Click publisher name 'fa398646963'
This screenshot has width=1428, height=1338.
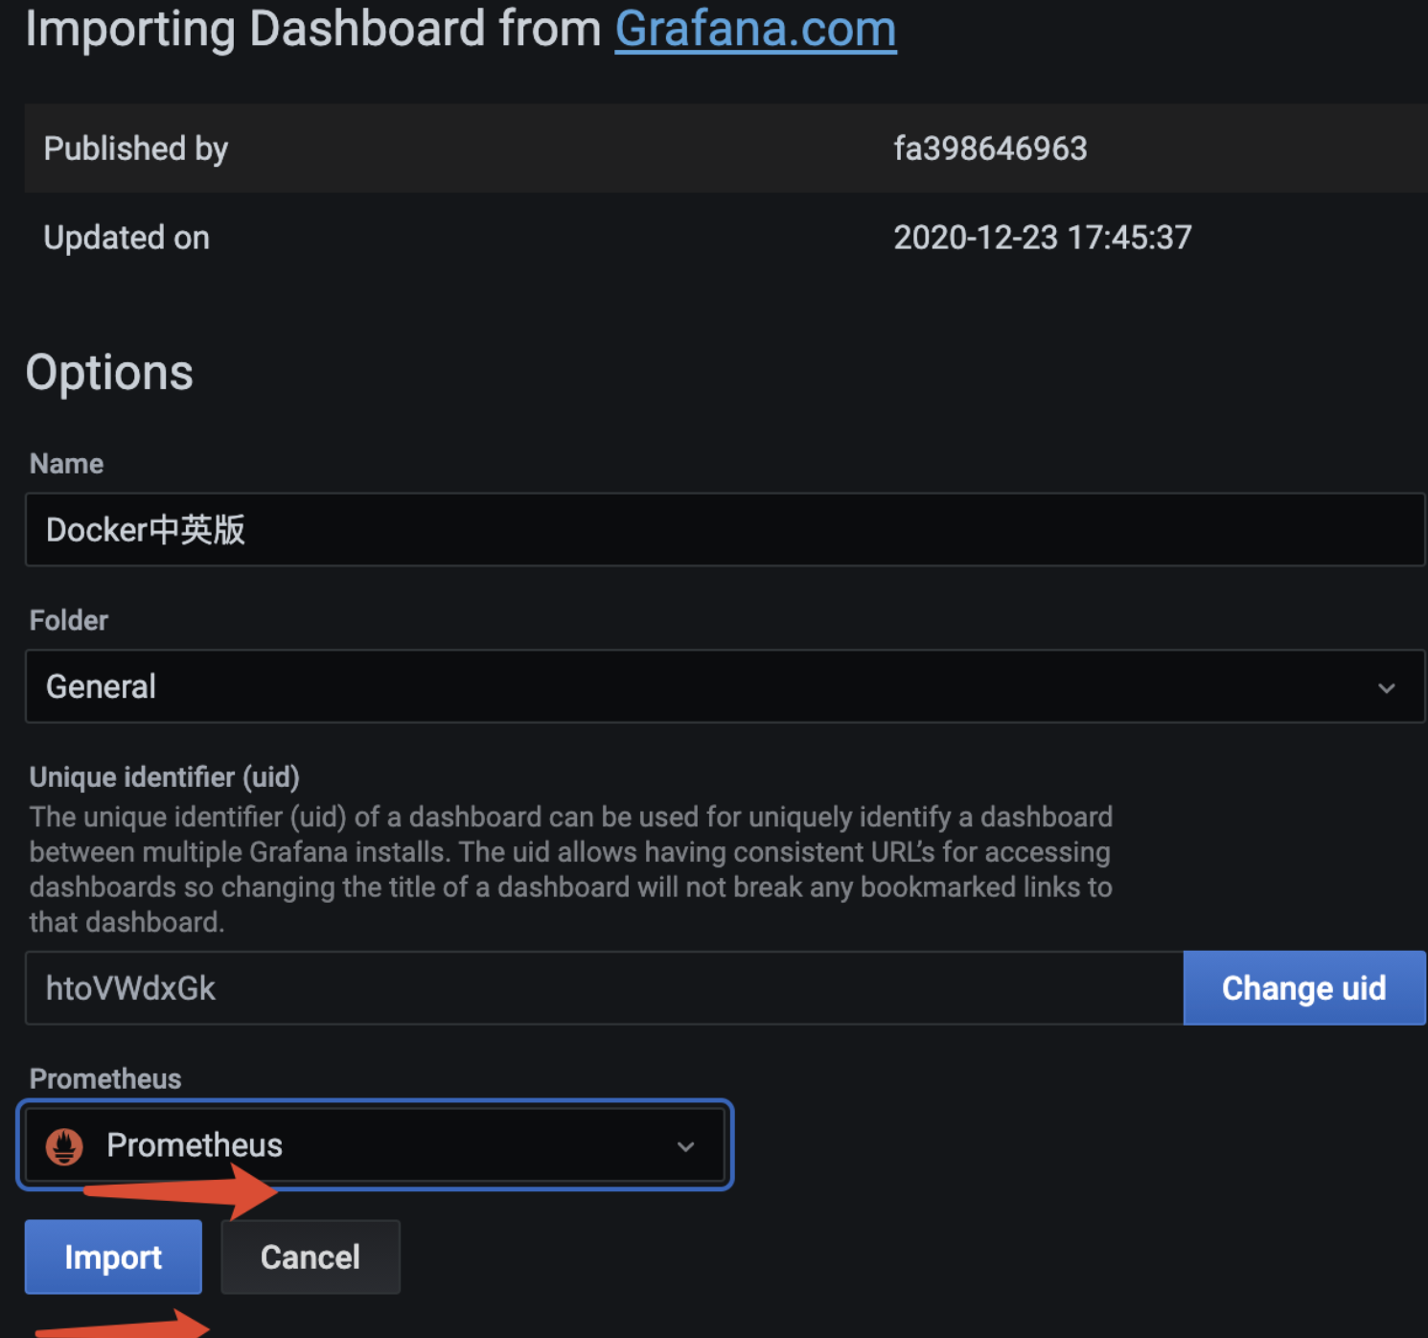point(990,149)
